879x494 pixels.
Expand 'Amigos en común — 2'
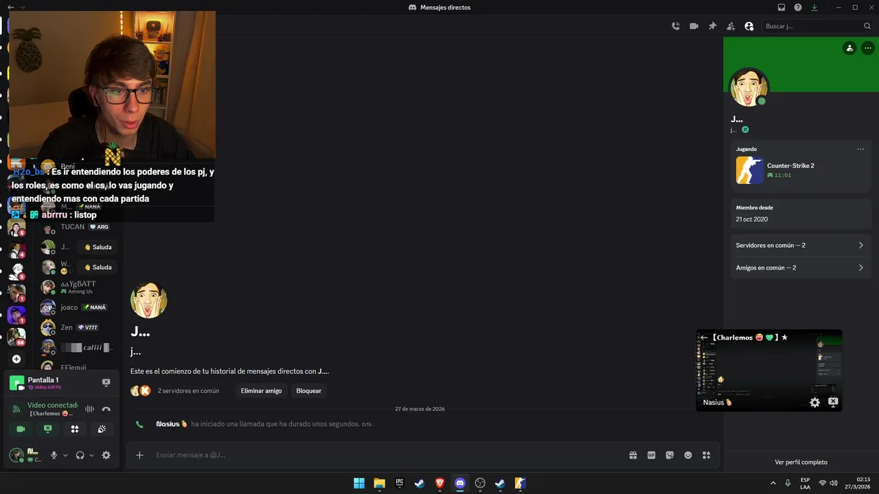pos(800,268)
